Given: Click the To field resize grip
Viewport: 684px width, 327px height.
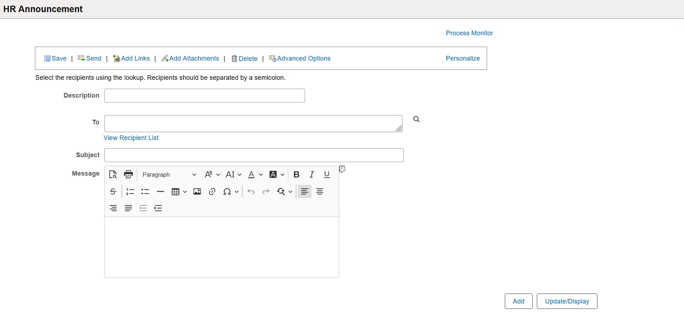Looking at the screenshot, I should point(399,129).
